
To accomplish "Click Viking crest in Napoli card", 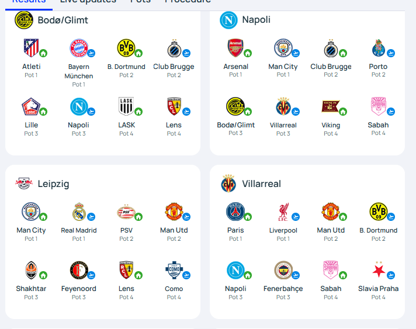I will 331,106.
